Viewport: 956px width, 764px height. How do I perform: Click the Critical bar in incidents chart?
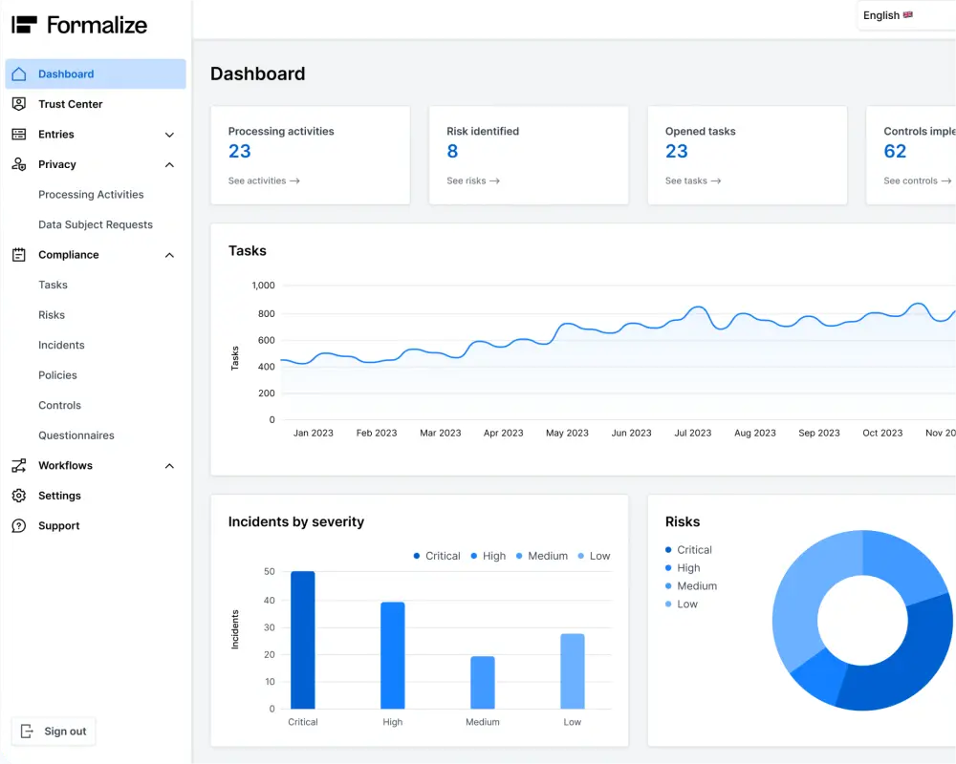click(303, 640)
